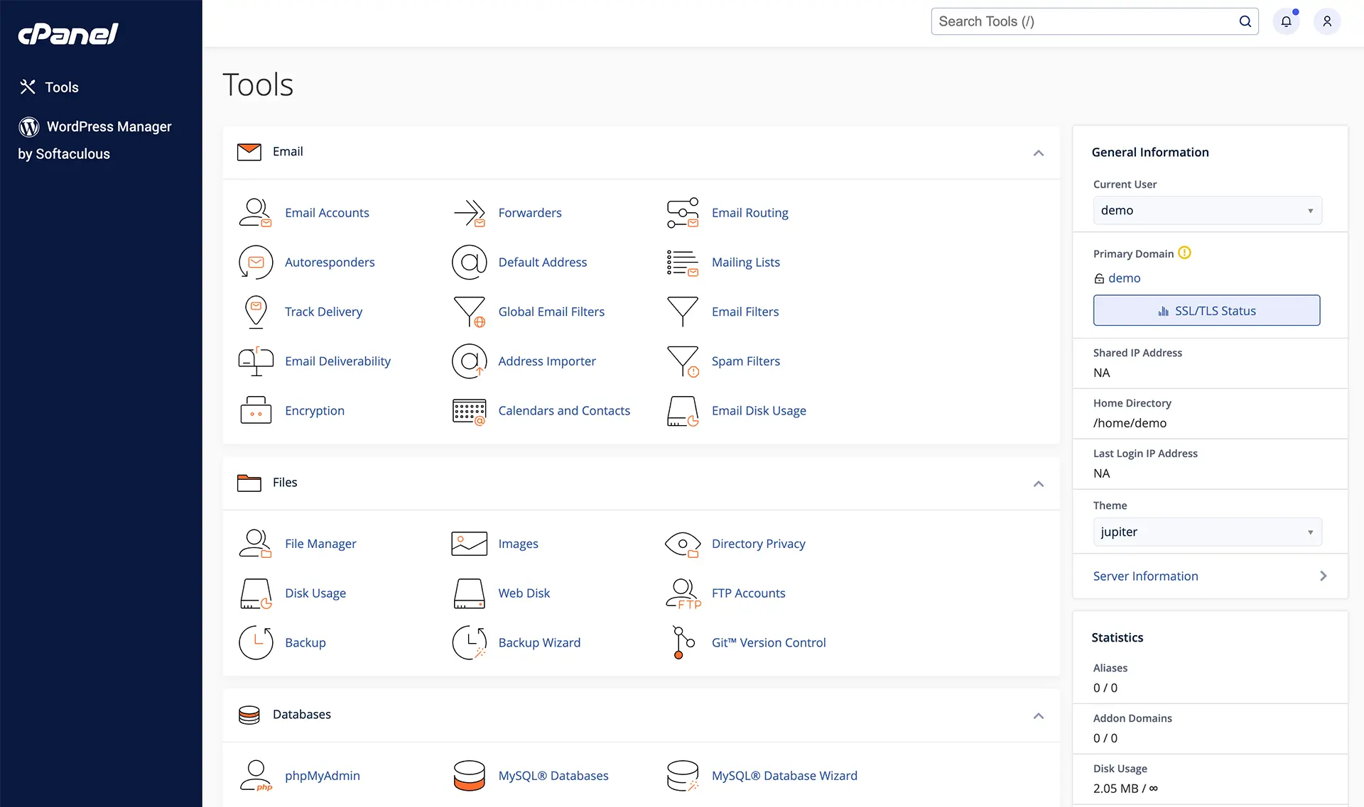Viewport: 1364px width, 807px height.
Task: Click the Directory Privacy eye icon
Action: (x=683, y=544)
